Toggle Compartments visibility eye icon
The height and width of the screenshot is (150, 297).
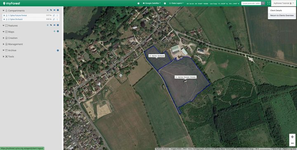(x=54, y=10)
